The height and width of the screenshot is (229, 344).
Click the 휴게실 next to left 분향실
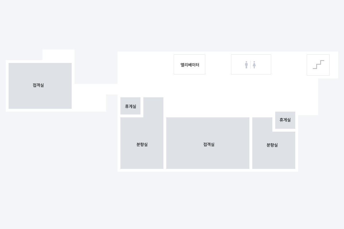click(130, 106)
